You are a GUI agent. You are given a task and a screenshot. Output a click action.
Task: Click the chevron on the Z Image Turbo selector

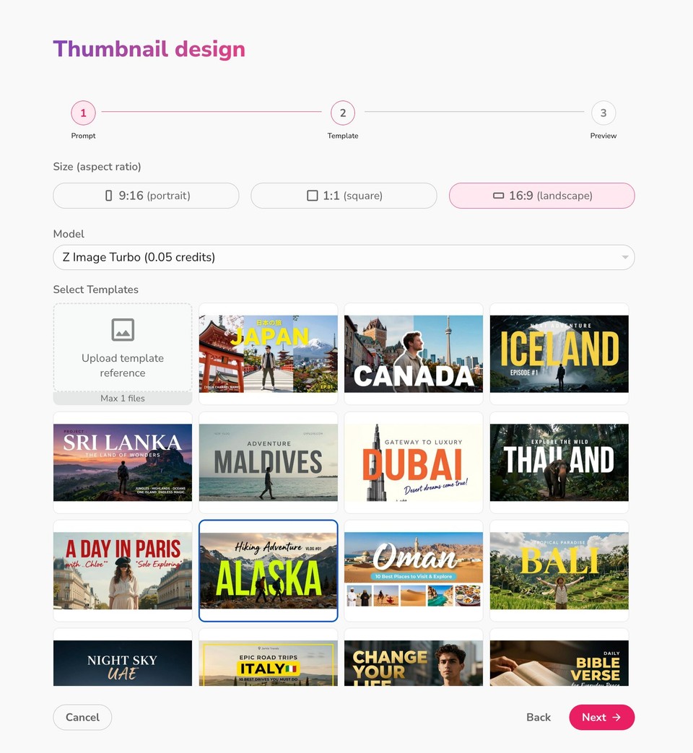(625, 257)
